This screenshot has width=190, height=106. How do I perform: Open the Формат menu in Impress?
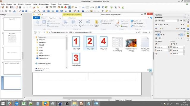click(28, 4)
